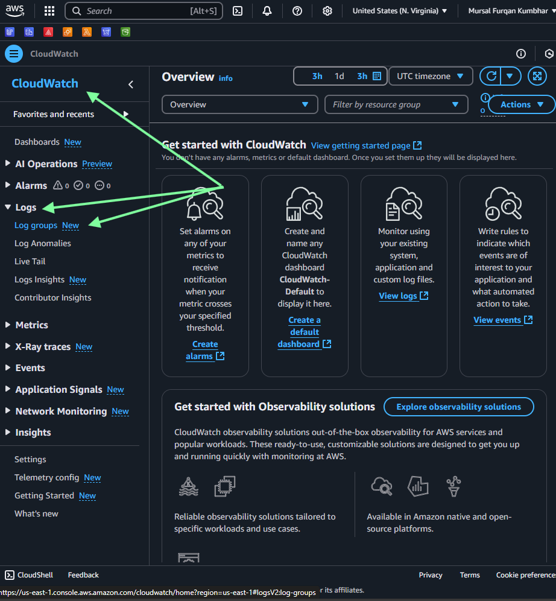The width and height of the screenshot is (556, 601).
Task: Click Overview info link
Action: pyautogui.click(x=226, y=78)
